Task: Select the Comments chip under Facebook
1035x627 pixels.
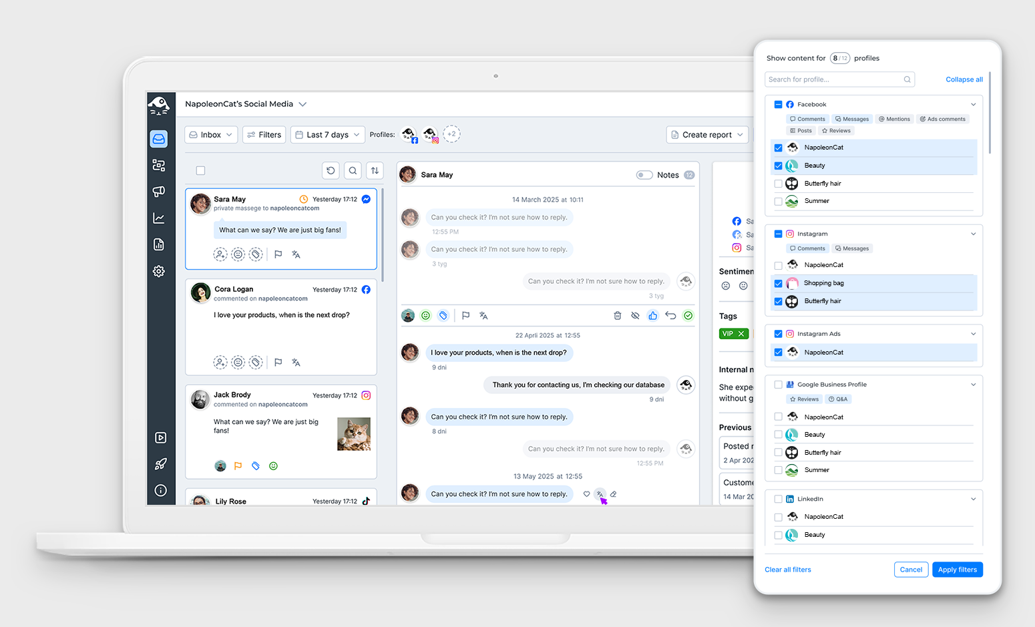Action: (x=807, y=120)
